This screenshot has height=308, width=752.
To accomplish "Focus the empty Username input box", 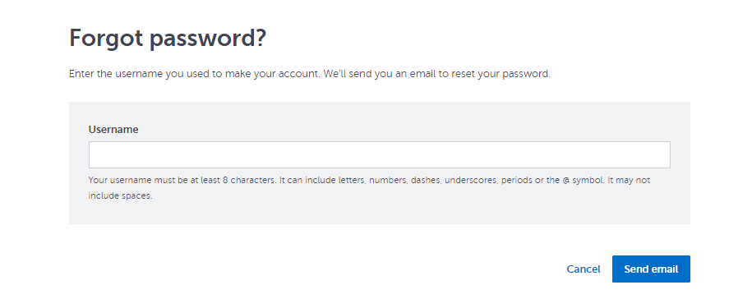I will pos(380,154).
